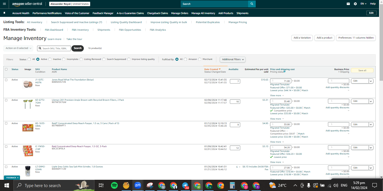Open the Shipments item in top navigation
383x191 pixels.
point(243,13)
